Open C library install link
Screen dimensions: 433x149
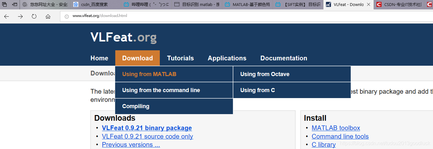pyautogui.click(x=324, y=145)
